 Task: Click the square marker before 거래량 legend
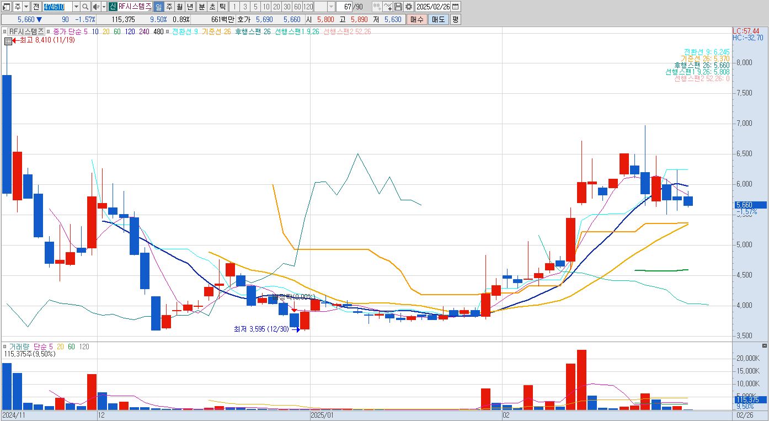tap(6, 347)
